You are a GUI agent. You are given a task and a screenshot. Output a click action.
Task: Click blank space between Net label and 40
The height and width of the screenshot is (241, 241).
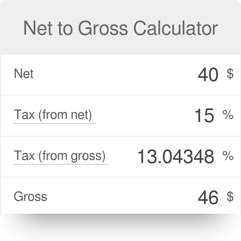point(112,74)
